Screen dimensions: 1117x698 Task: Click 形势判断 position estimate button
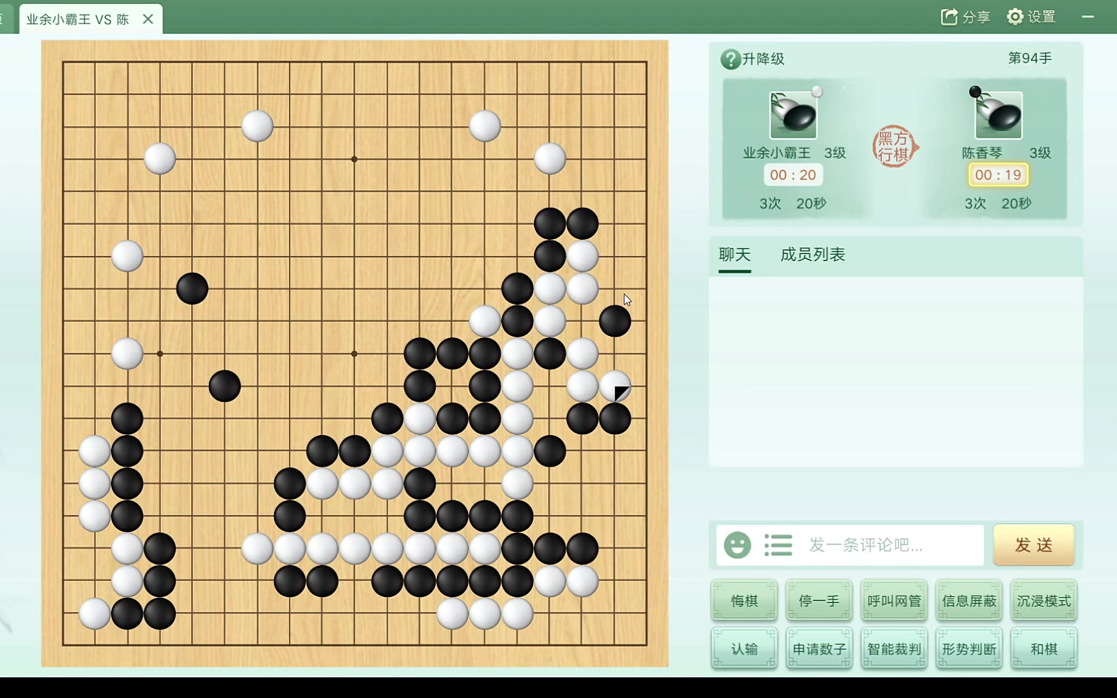[969, 649]
